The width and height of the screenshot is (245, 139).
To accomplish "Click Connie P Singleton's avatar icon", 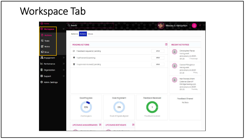I will [x=174, y=66].
